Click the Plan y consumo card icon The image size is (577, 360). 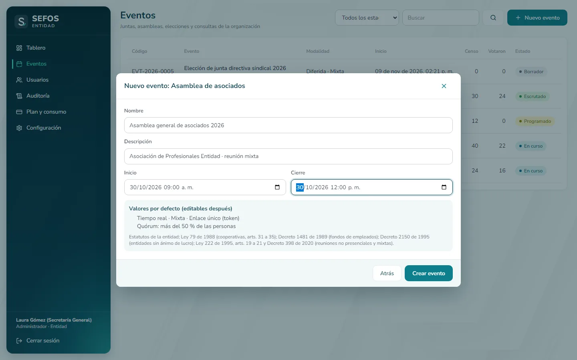(x=19, y=112)
